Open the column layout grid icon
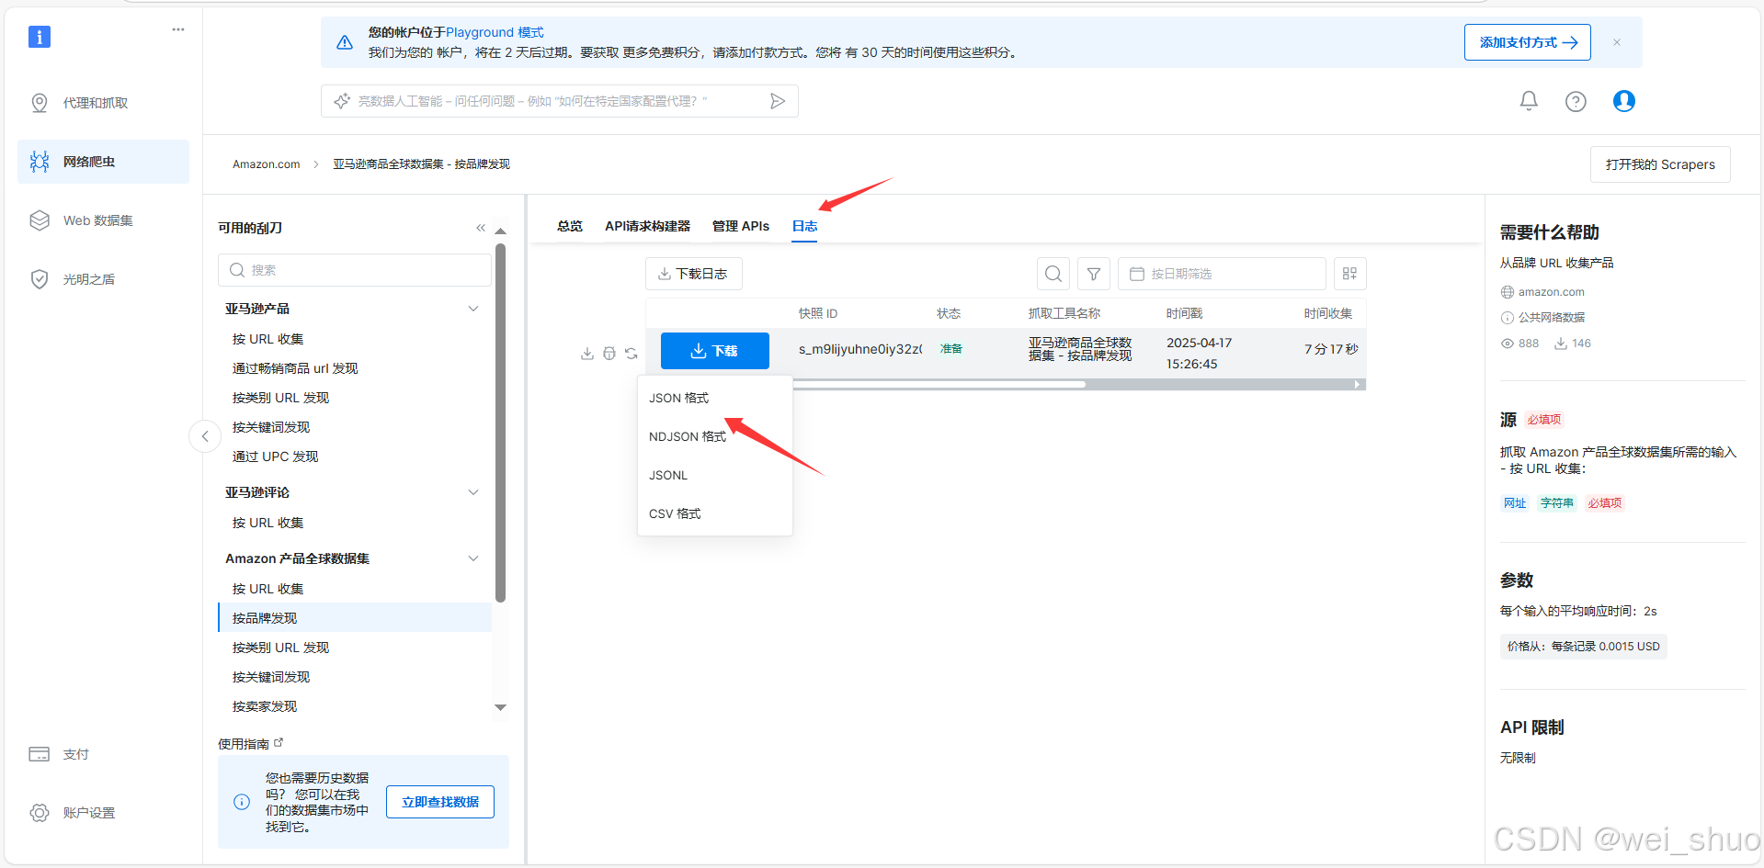Image resolution: width=1764 pixels, height=868 pixels. [x=1349, y=274]
